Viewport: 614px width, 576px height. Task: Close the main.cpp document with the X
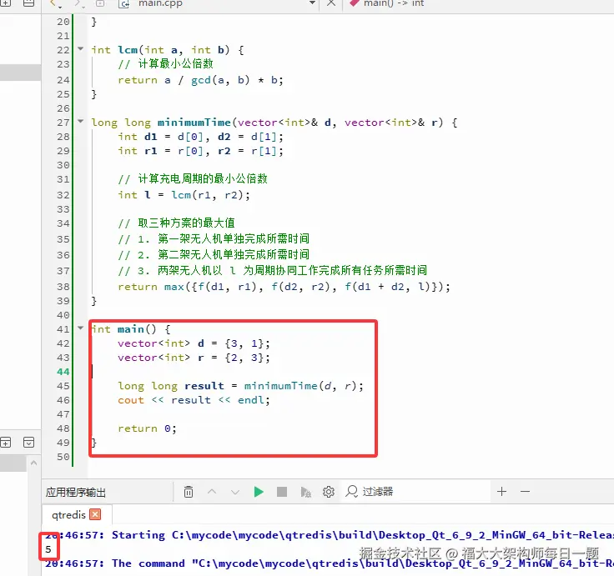(x=331, y=3)
